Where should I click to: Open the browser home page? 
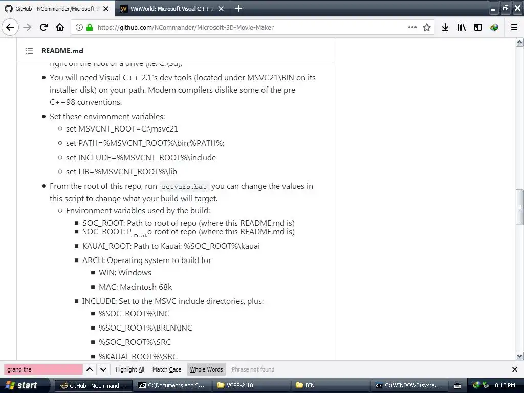coord(60,27)
